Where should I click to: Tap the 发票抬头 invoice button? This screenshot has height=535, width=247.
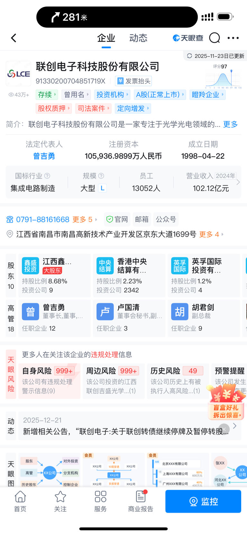[x=133, y=81]
